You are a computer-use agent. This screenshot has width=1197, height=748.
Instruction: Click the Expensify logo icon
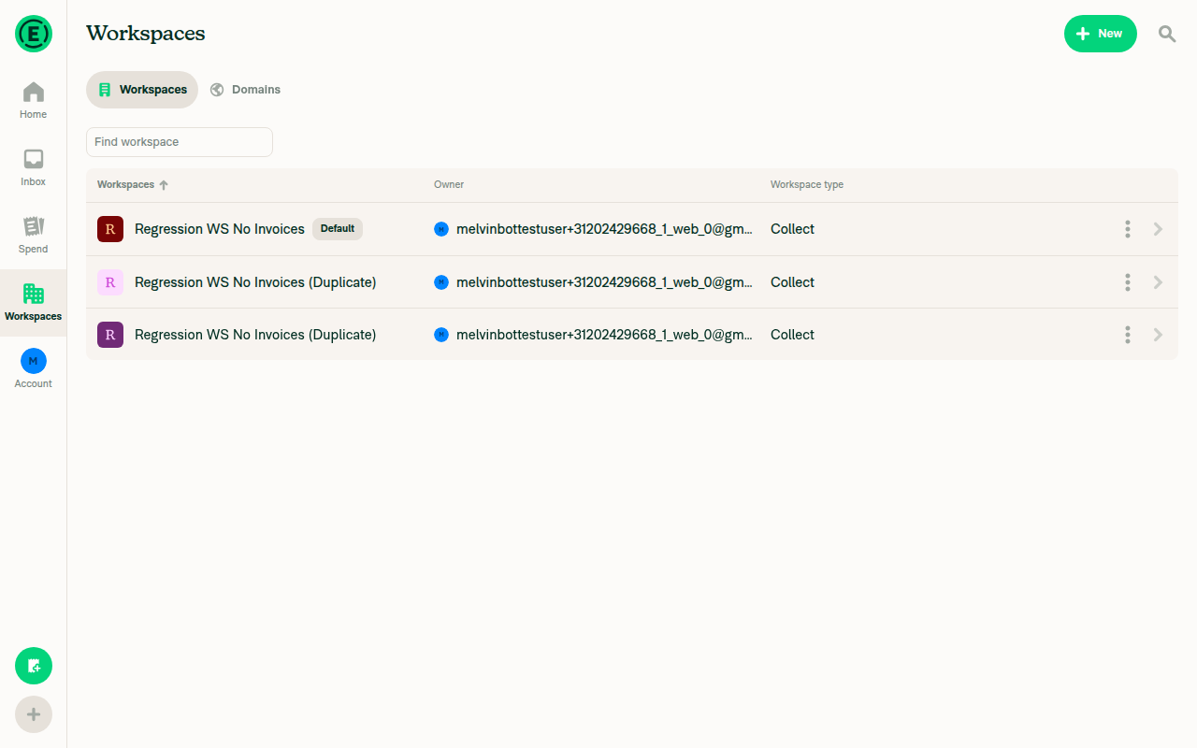click(34, 34)
